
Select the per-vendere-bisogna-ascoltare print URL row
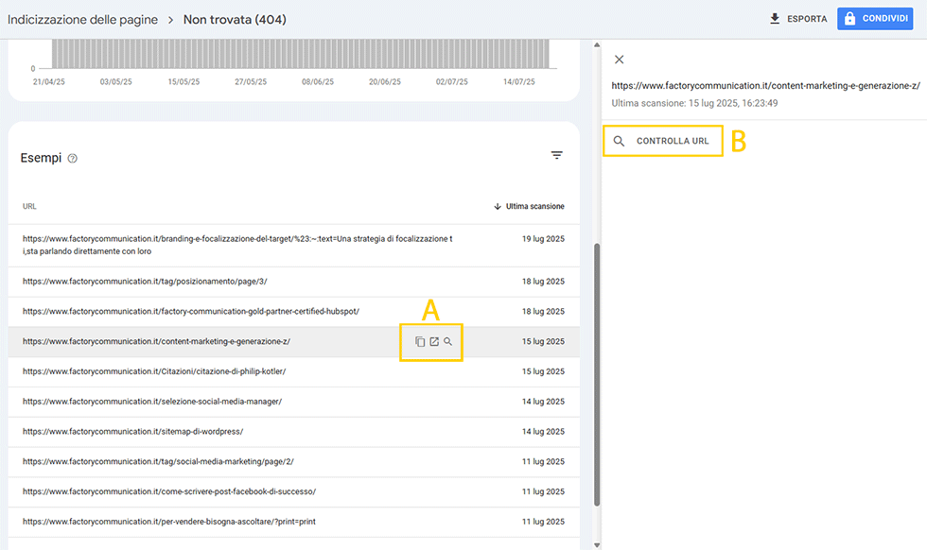coord(294,523)
